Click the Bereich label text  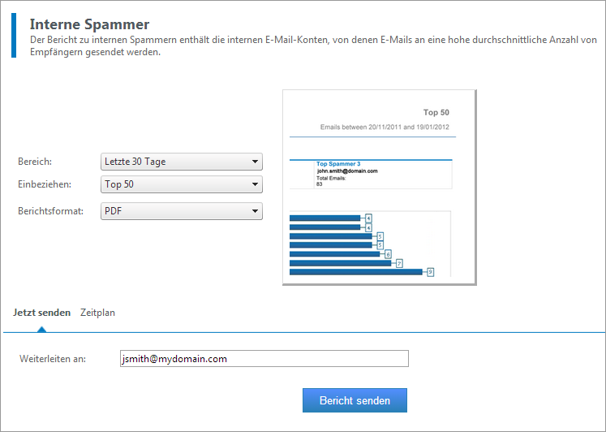pos(35,162)
